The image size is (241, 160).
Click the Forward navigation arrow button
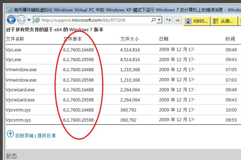tap(21, 20)
